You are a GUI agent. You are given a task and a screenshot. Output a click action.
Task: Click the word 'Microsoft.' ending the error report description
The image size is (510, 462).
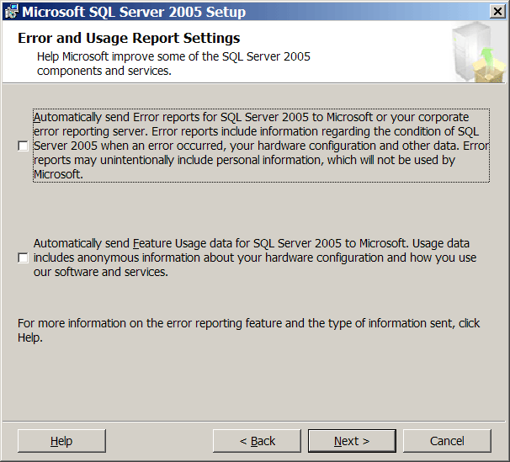[58, 174]
